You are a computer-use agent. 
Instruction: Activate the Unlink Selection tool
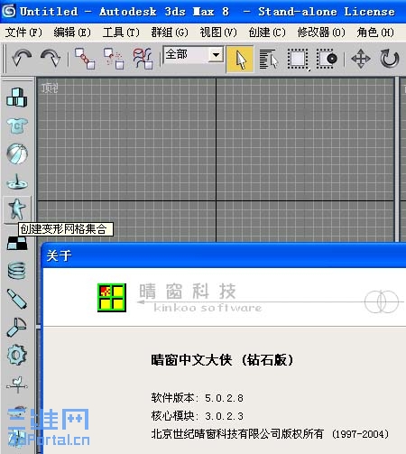tap(114, 59)
